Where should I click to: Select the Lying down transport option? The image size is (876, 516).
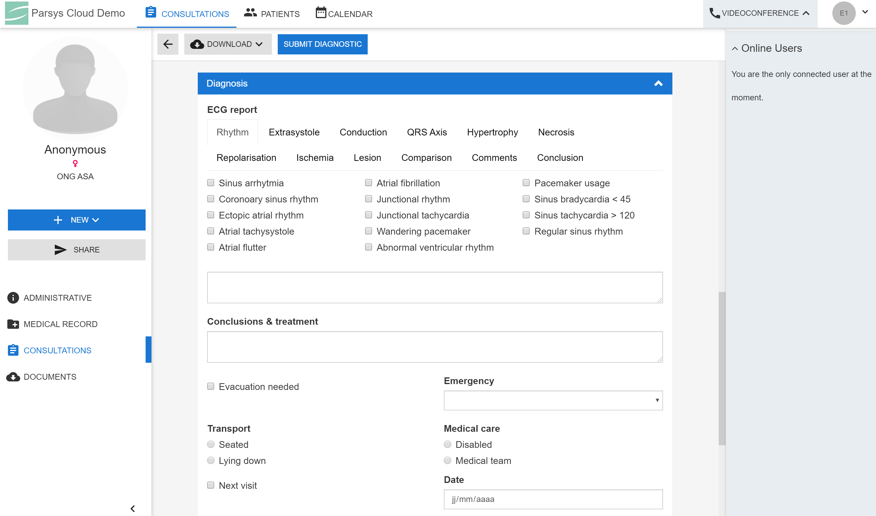211,460
